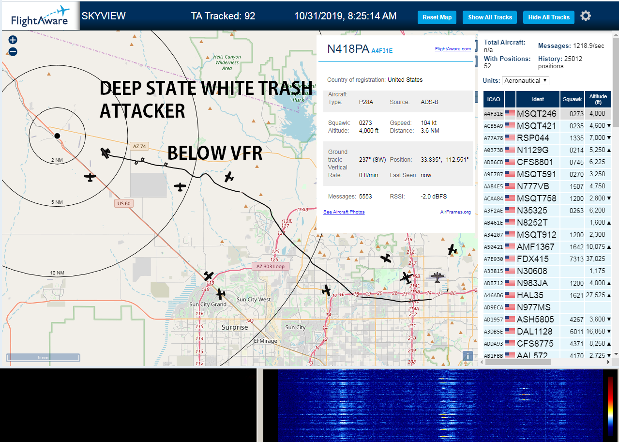Image resolution: width=619 pixels, height=442 pixels.
Task: Click the squawk value 7313
Action: click(x=577, y=259)
